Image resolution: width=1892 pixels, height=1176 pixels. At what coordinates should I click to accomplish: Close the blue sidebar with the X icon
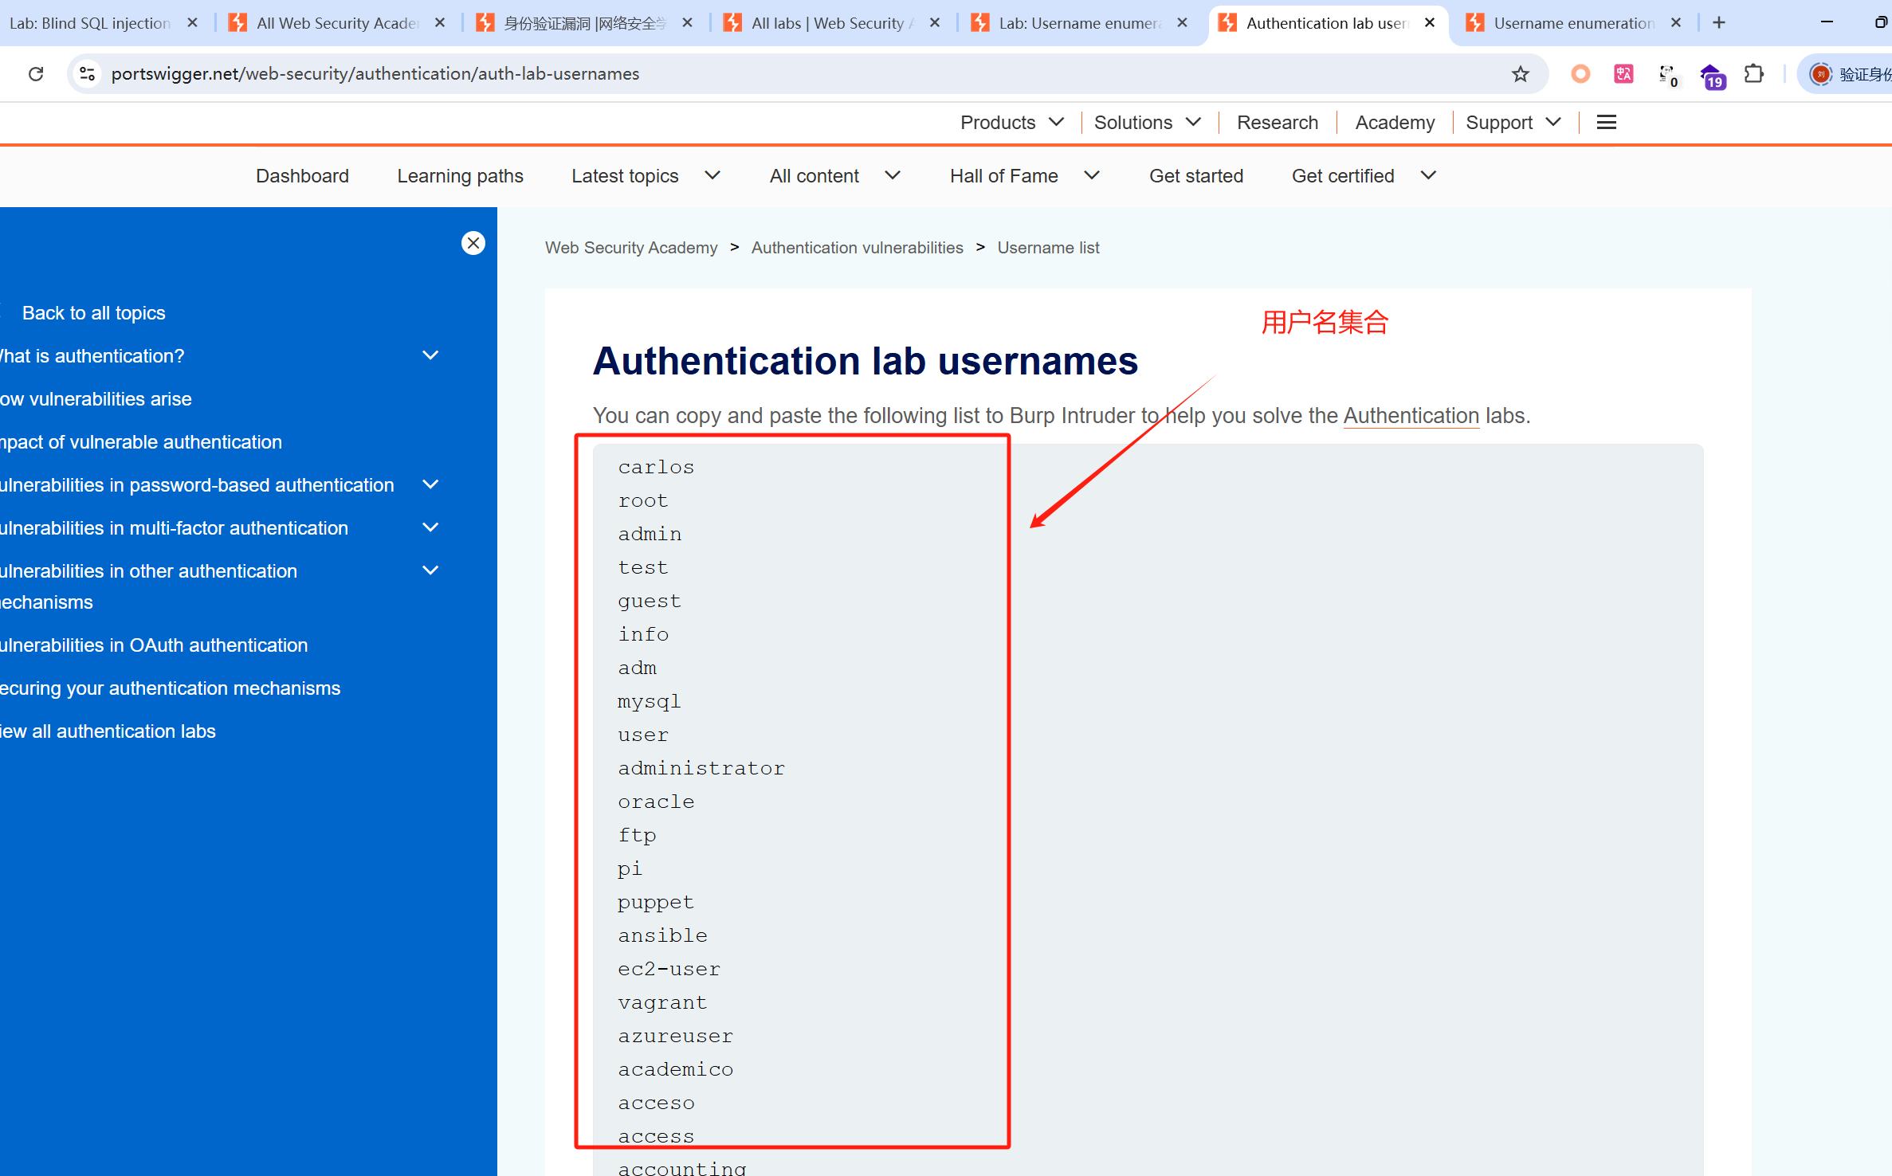click(x=473, y=243)
